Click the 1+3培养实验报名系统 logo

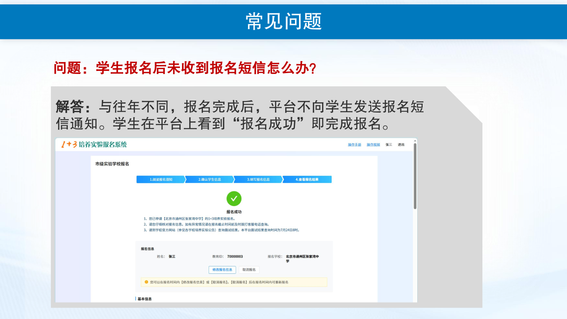pos(94,144)
